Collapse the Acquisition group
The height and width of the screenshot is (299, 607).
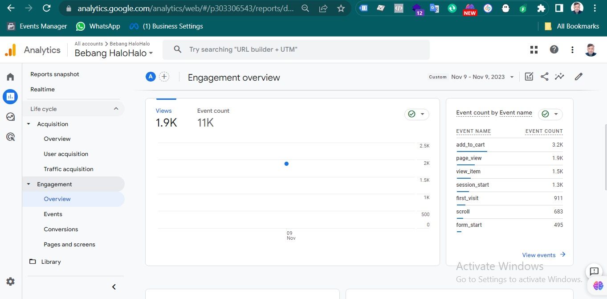[x=29, y=124]
